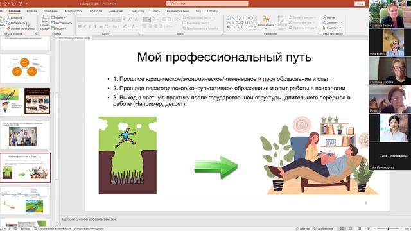
Task: Click clear formatting icon
Action: (136, 19)
